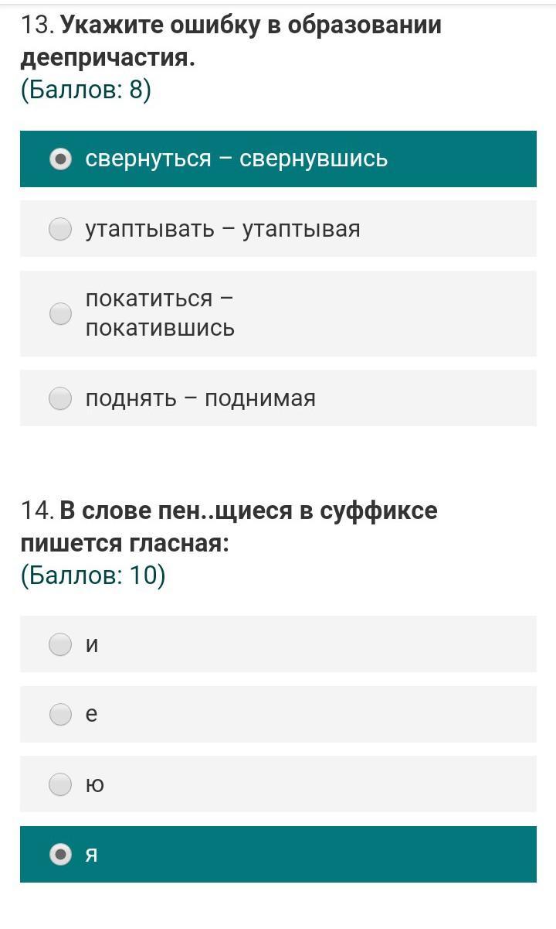Click the (Баллов: 10) score label

[93, 576]
